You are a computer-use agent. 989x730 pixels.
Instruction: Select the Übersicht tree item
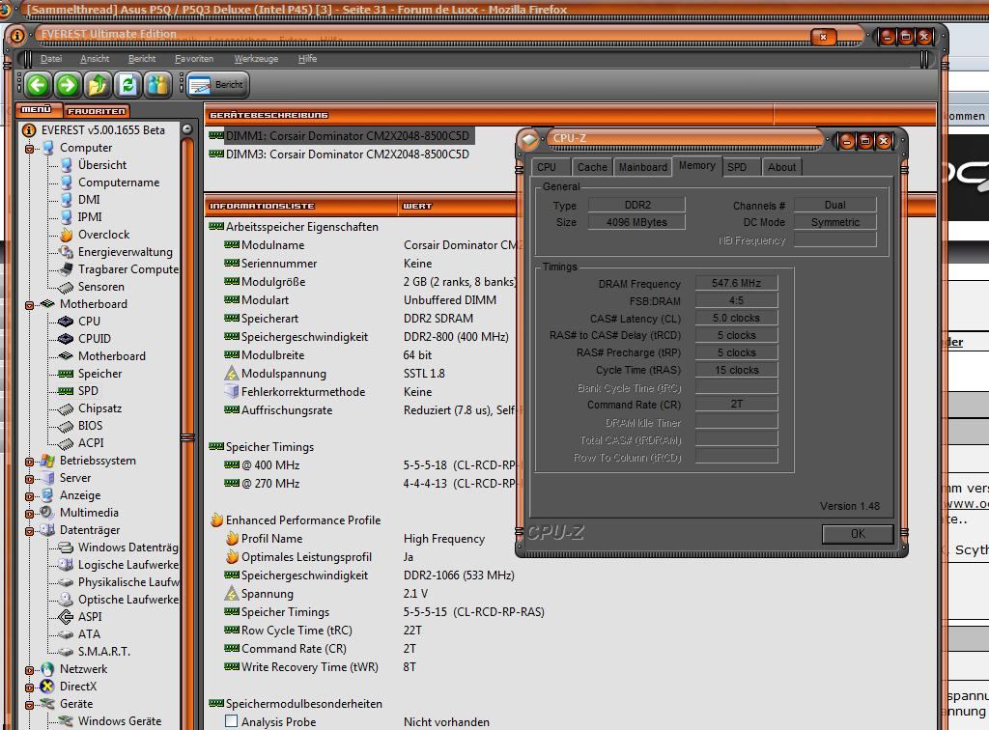point(102,164)
